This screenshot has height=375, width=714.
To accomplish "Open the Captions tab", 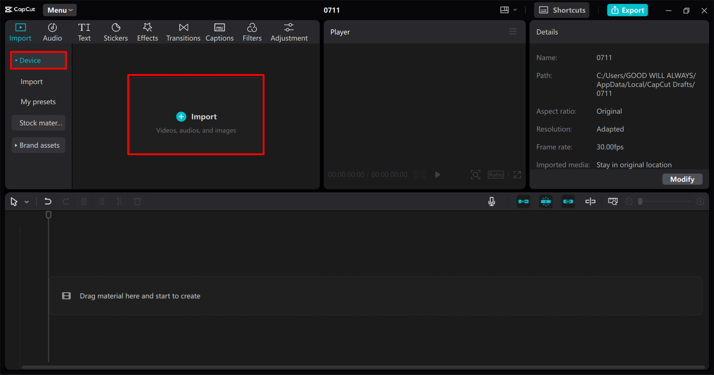I will tap(219, 32).
